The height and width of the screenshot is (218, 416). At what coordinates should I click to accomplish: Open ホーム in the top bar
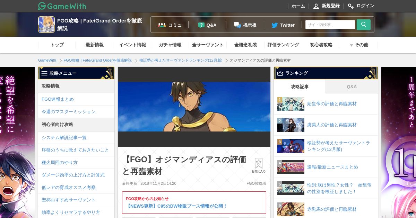pyautogui.click(x=298, y=6)
